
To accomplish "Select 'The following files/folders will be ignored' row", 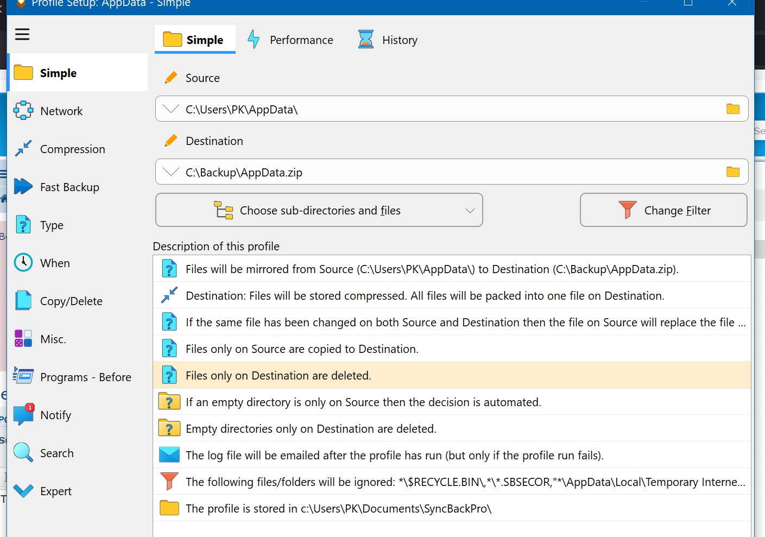I will [452, 482].
